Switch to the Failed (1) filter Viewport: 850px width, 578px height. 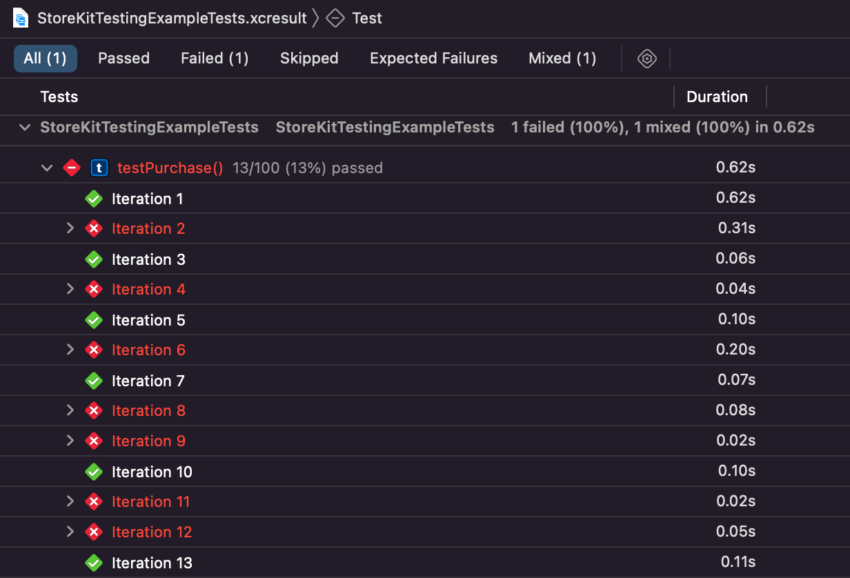215,59
